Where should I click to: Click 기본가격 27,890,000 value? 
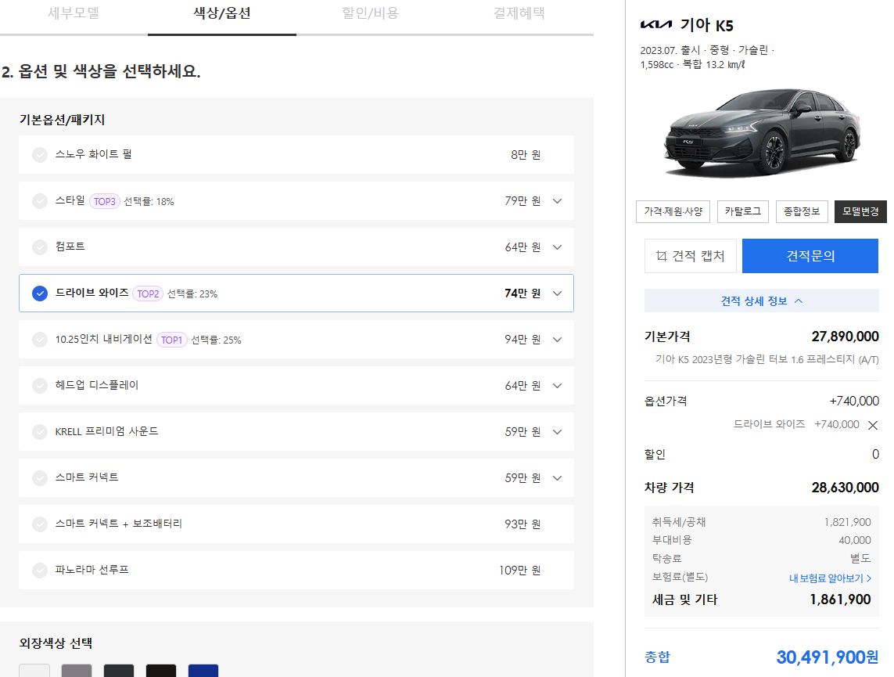pos(845,337)
